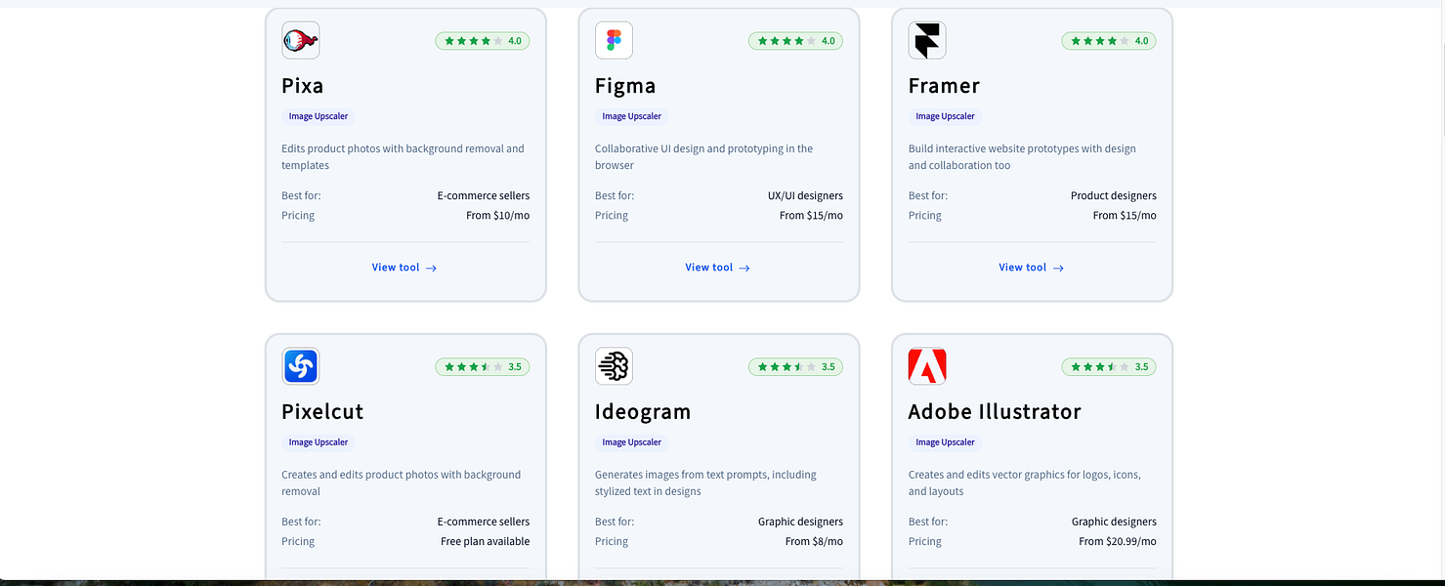This screenshot has width=1445, height=586.
Task: Click 'E-commerce sellers' on Pixa card
Action: coord(484,196)
